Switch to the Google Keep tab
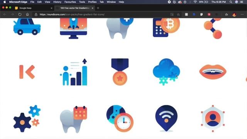This screenshot has height=139, width=247. pos(34,8)
